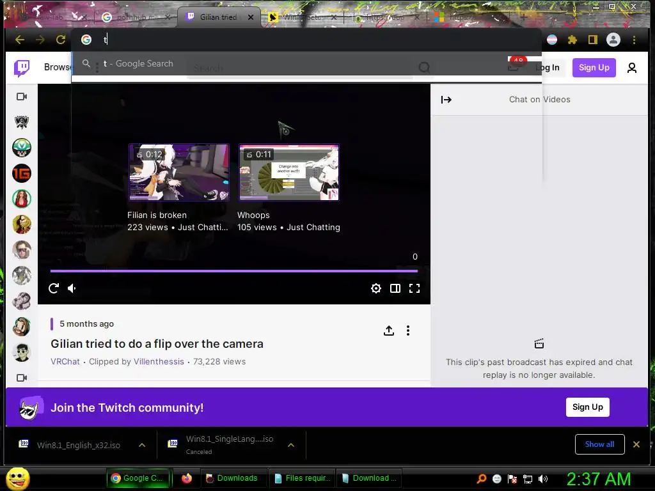Collapse the chat panel with arrow icon
The width and height of the screenshot is (655, 491).
446,99
